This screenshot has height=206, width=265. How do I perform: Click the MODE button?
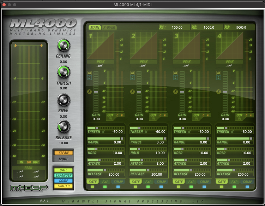pos(64,159)
